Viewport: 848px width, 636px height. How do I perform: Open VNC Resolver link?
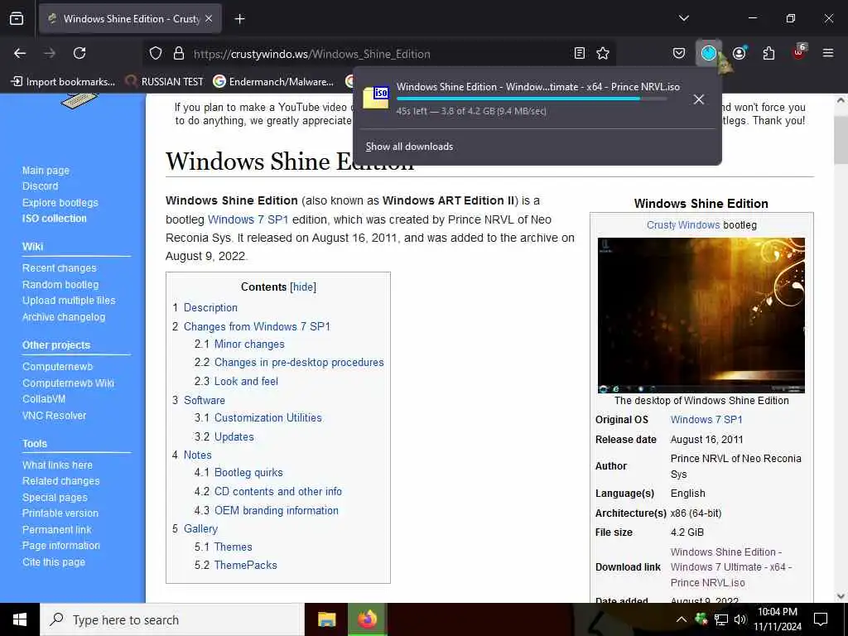click(54, 416)
